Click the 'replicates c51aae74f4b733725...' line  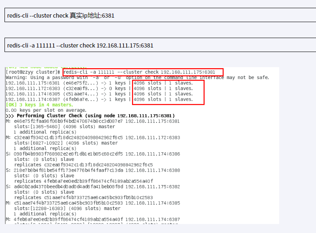(83, 197)
